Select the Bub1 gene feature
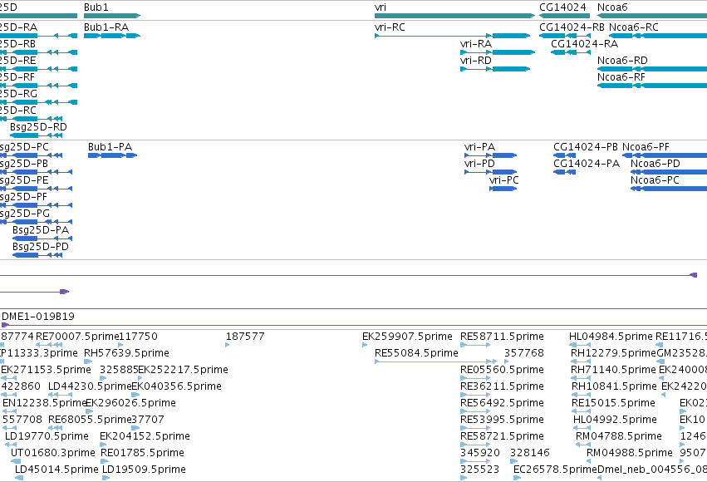This screenshot has height=482, width=707. [112, 16]
